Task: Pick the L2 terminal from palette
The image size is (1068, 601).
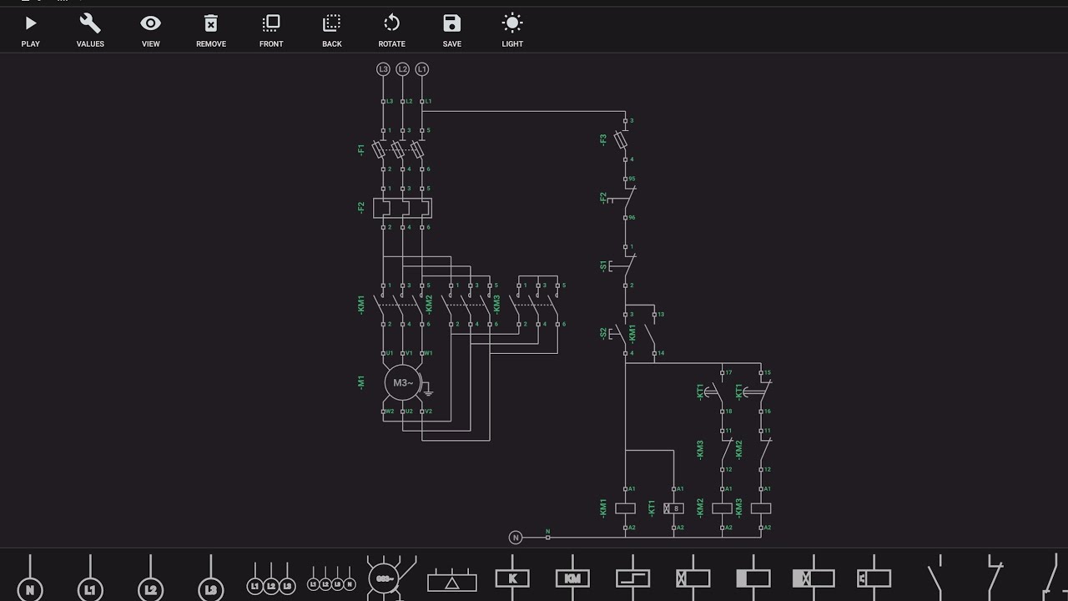Action: coord(150,578)
